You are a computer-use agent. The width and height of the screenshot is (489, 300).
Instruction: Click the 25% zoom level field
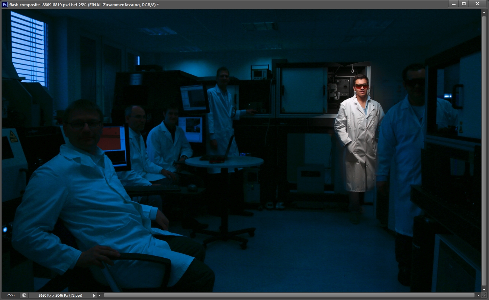pyautogui.click(x=10, y=295)
